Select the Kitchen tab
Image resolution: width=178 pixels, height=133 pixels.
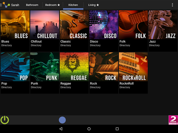(73, 5)
